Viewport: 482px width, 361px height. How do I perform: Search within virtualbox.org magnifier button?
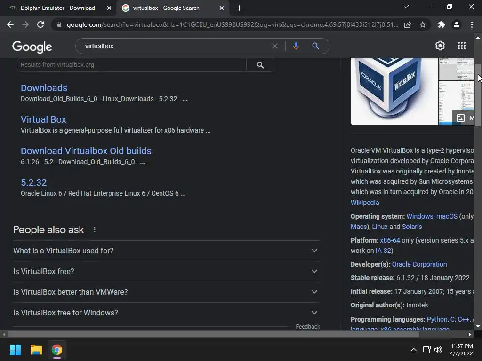tap(260, 65)
